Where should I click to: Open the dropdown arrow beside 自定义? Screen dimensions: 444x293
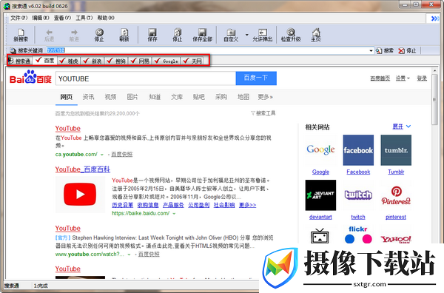pyautogui.click(x=246, y=35)
